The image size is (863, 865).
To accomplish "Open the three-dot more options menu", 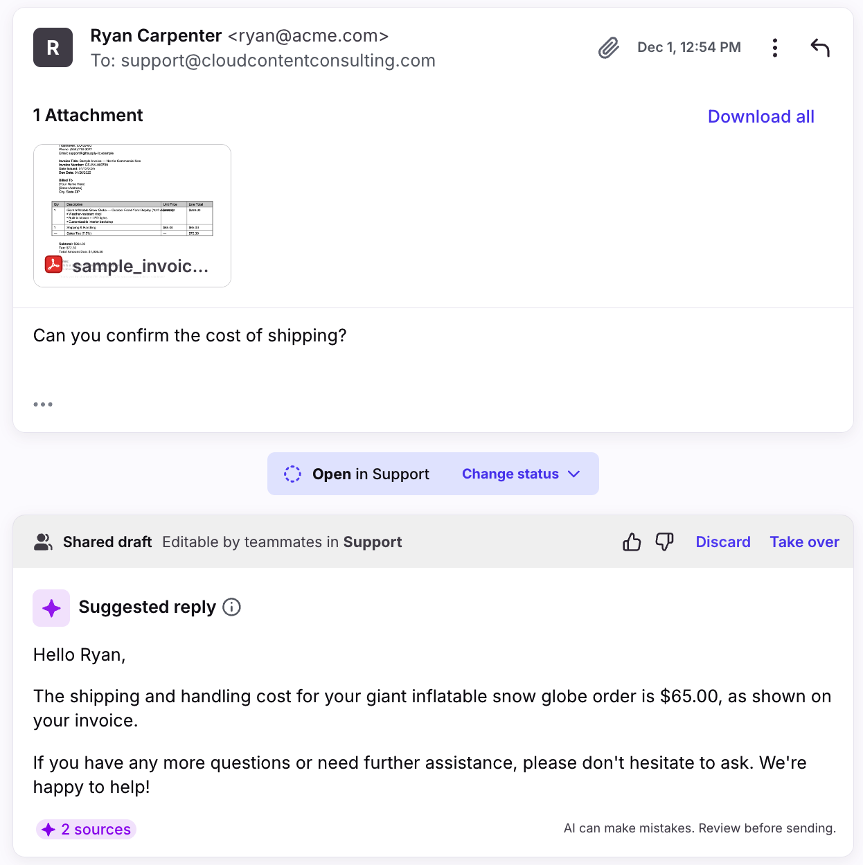I will (775, 48).
